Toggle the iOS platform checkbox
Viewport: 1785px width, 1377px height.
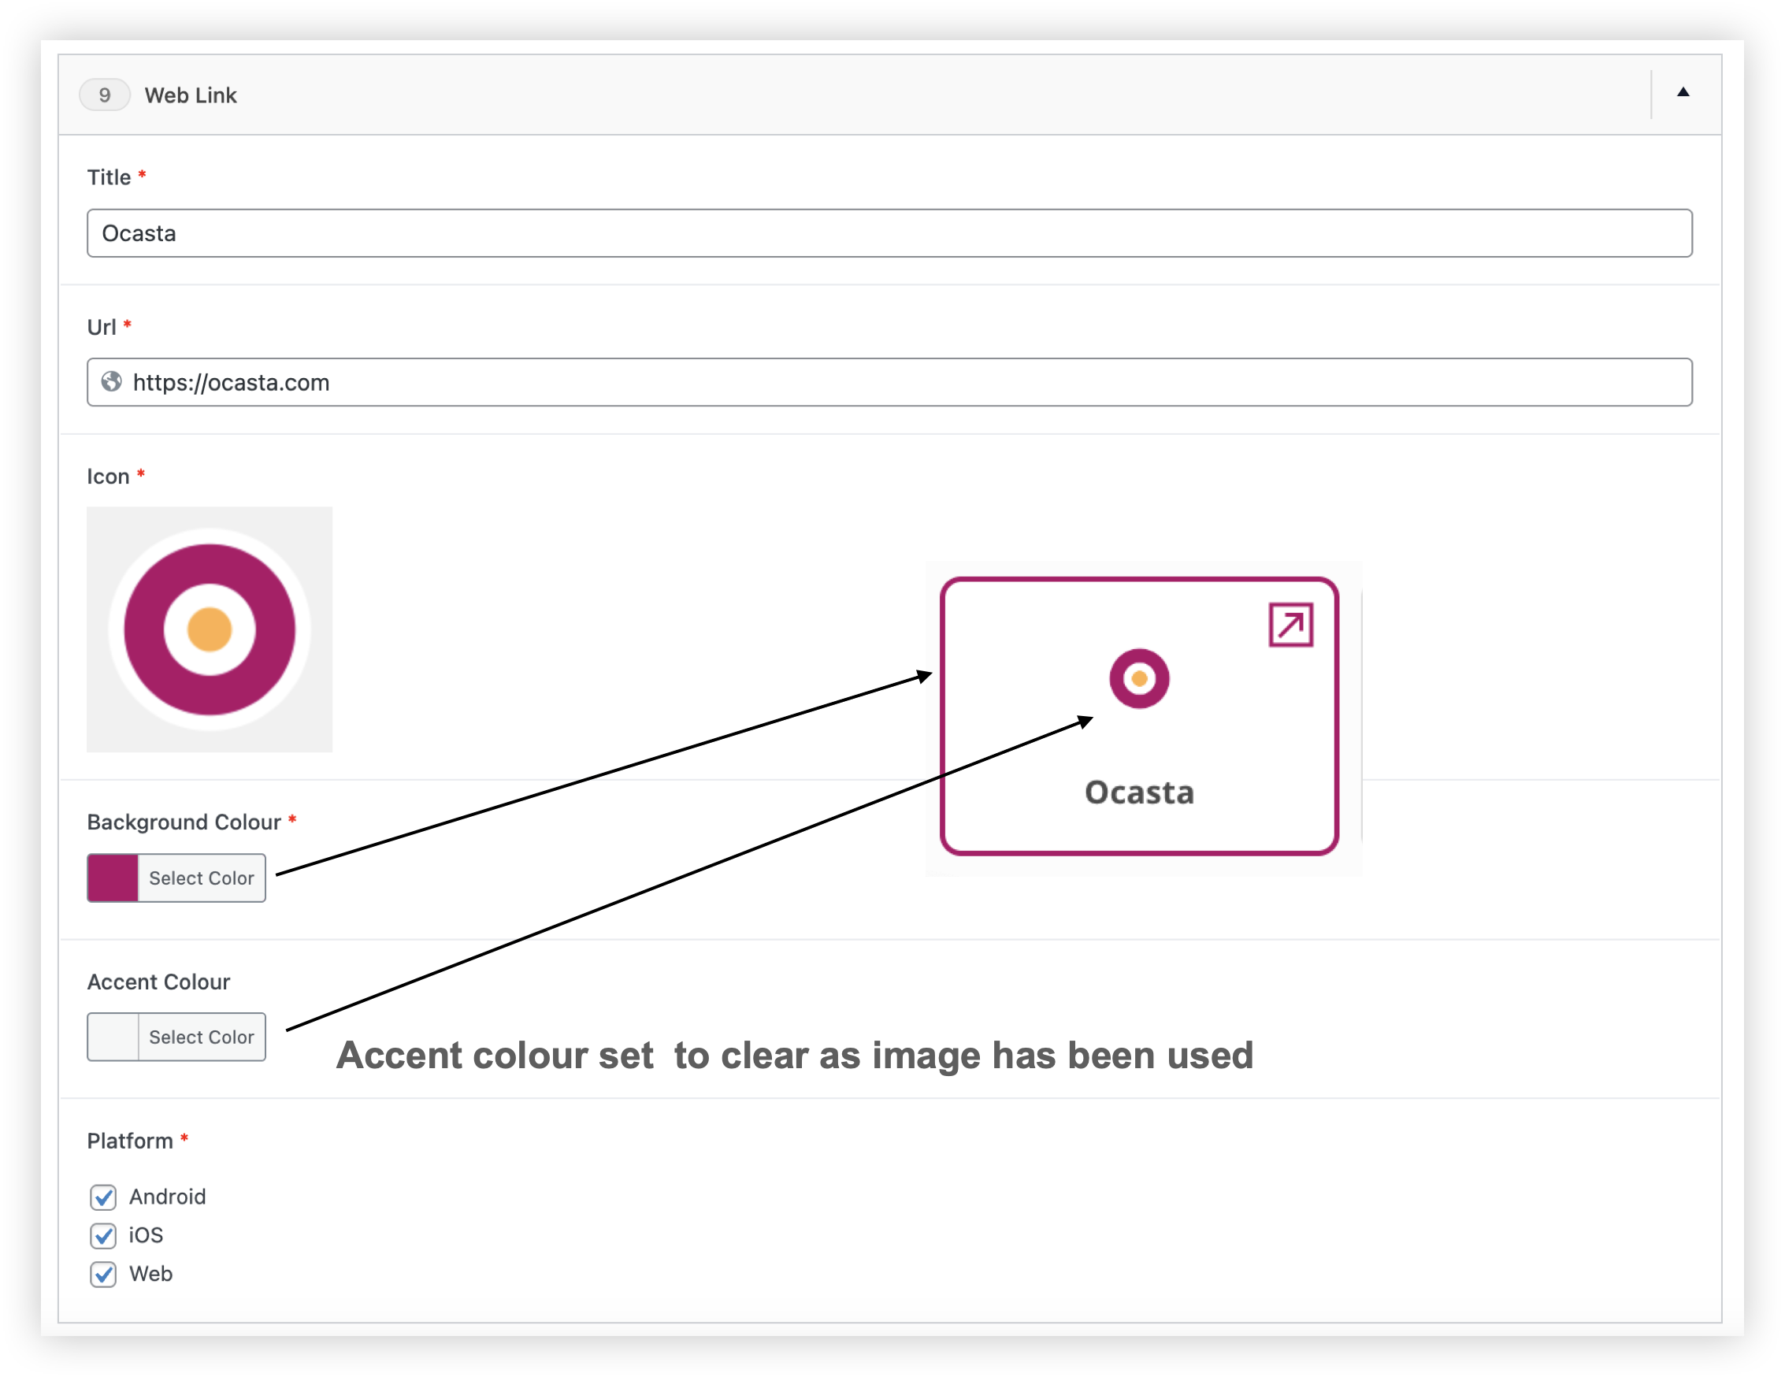(103, 1236)
